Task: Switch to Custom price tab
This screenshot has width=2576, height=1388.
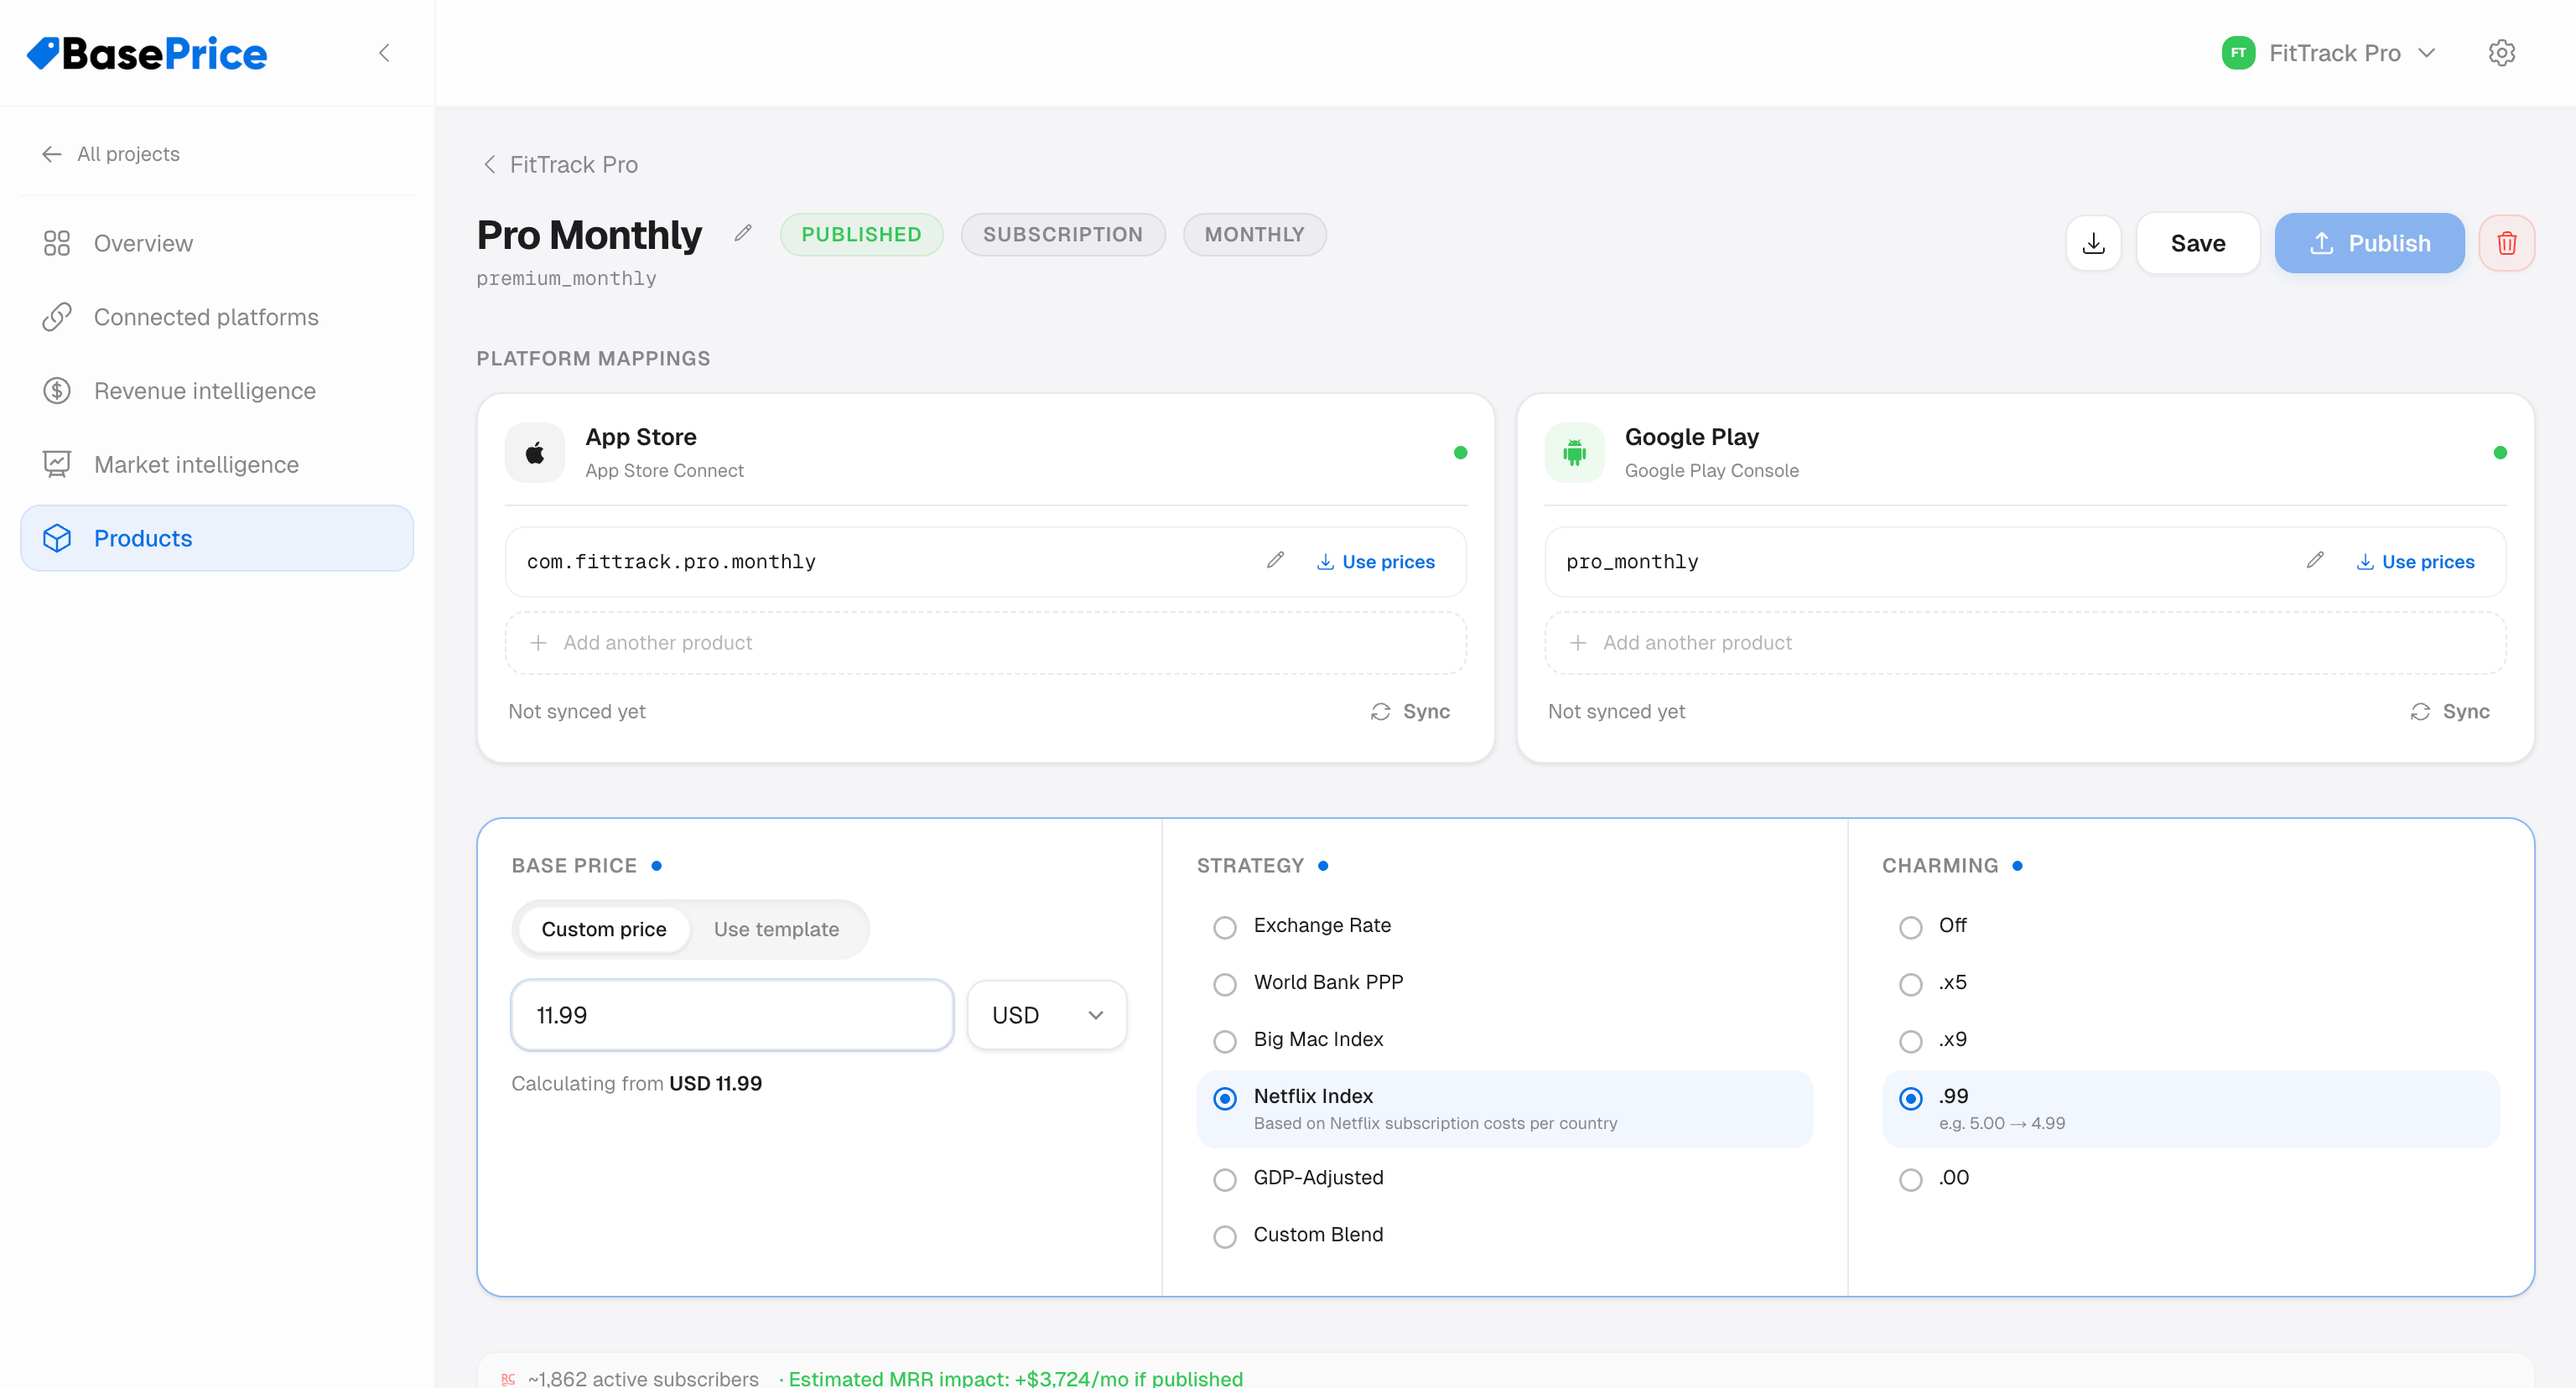Action: click(x=603, y=930)
